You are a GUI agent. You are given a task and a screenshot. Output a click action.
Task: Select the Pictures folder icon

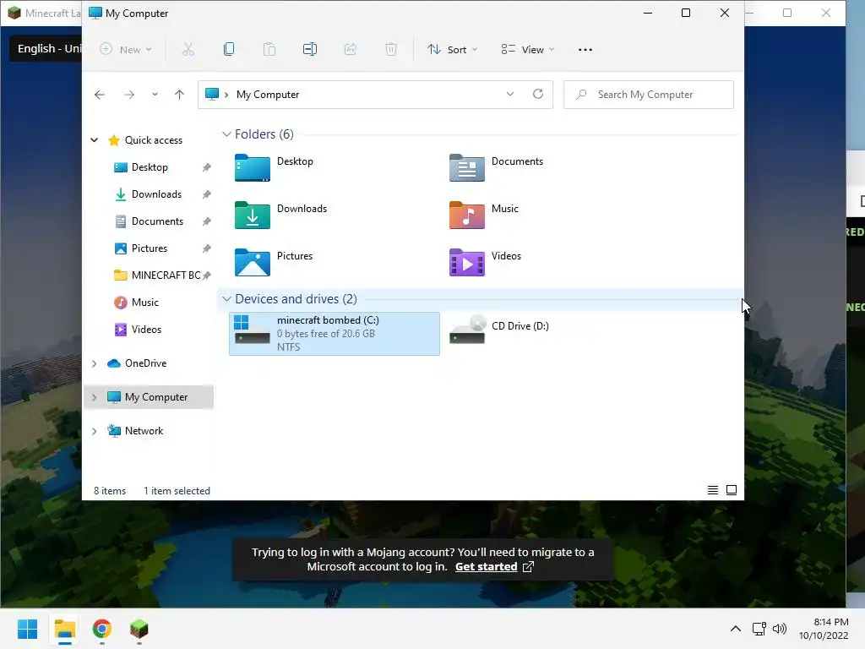point(252,263)
